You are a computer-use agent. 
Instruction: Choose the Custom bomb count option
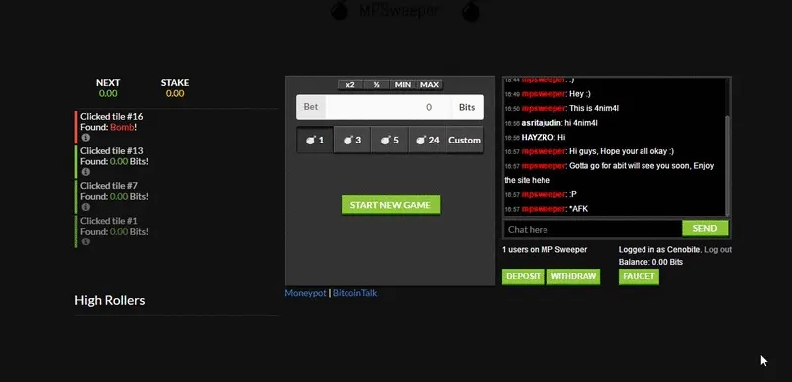[464, 140]
